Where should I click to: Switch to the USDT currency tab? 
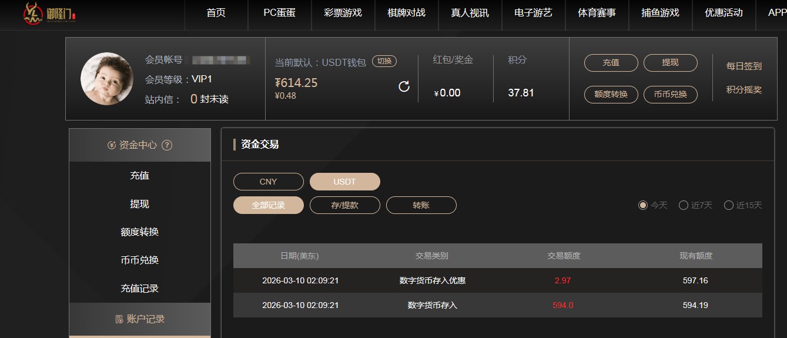345,182
